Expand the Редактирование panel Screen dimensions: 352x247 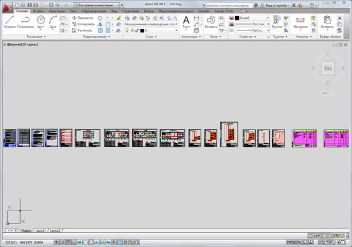(96, 36)
